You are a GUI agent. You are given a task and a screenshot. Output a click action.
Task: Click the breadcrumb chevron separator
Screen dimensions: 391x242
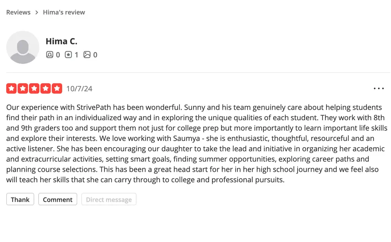pos(37,12)
